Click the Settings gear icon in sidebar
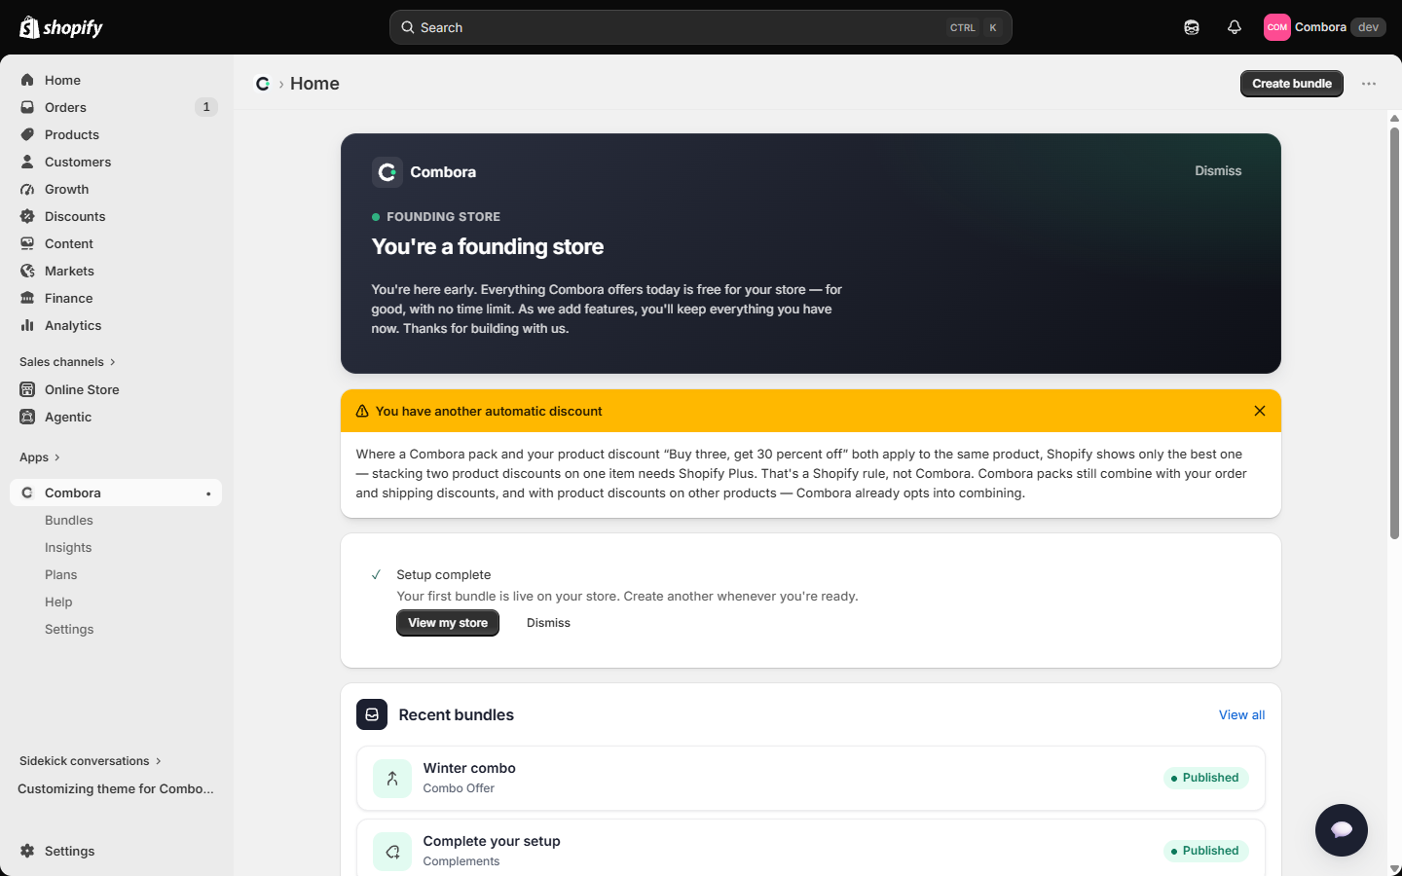Viewport: 1402px width, 876px height. pyautogui.click(x=27, y=851)
